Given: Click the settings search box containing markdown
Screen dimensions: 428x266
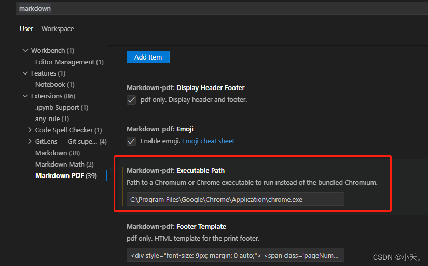Looking at the screenshot, I should [x=222, y=8].
